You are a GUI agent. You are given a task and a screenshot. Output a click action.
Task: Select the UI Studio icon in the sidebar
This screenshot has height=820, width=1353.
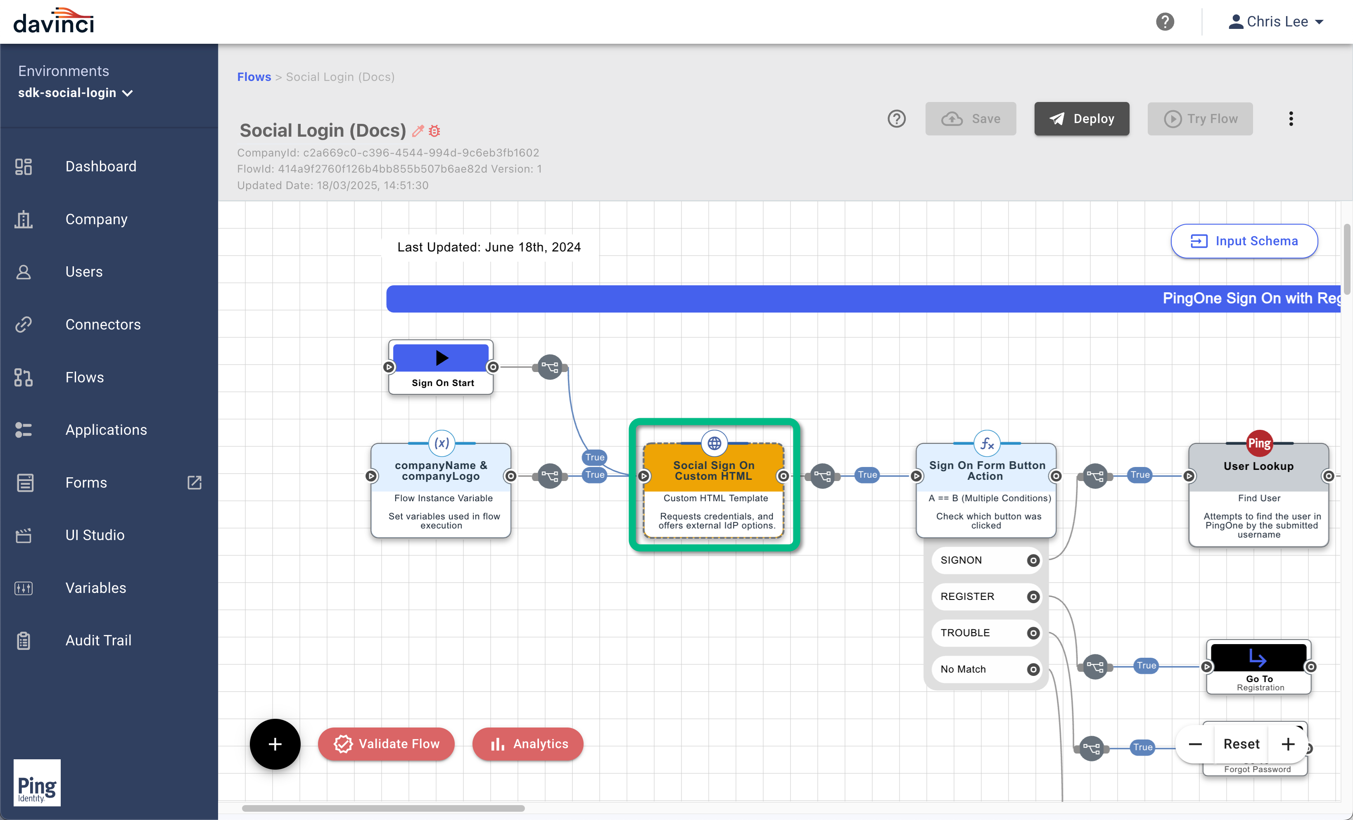coord(24,535)
